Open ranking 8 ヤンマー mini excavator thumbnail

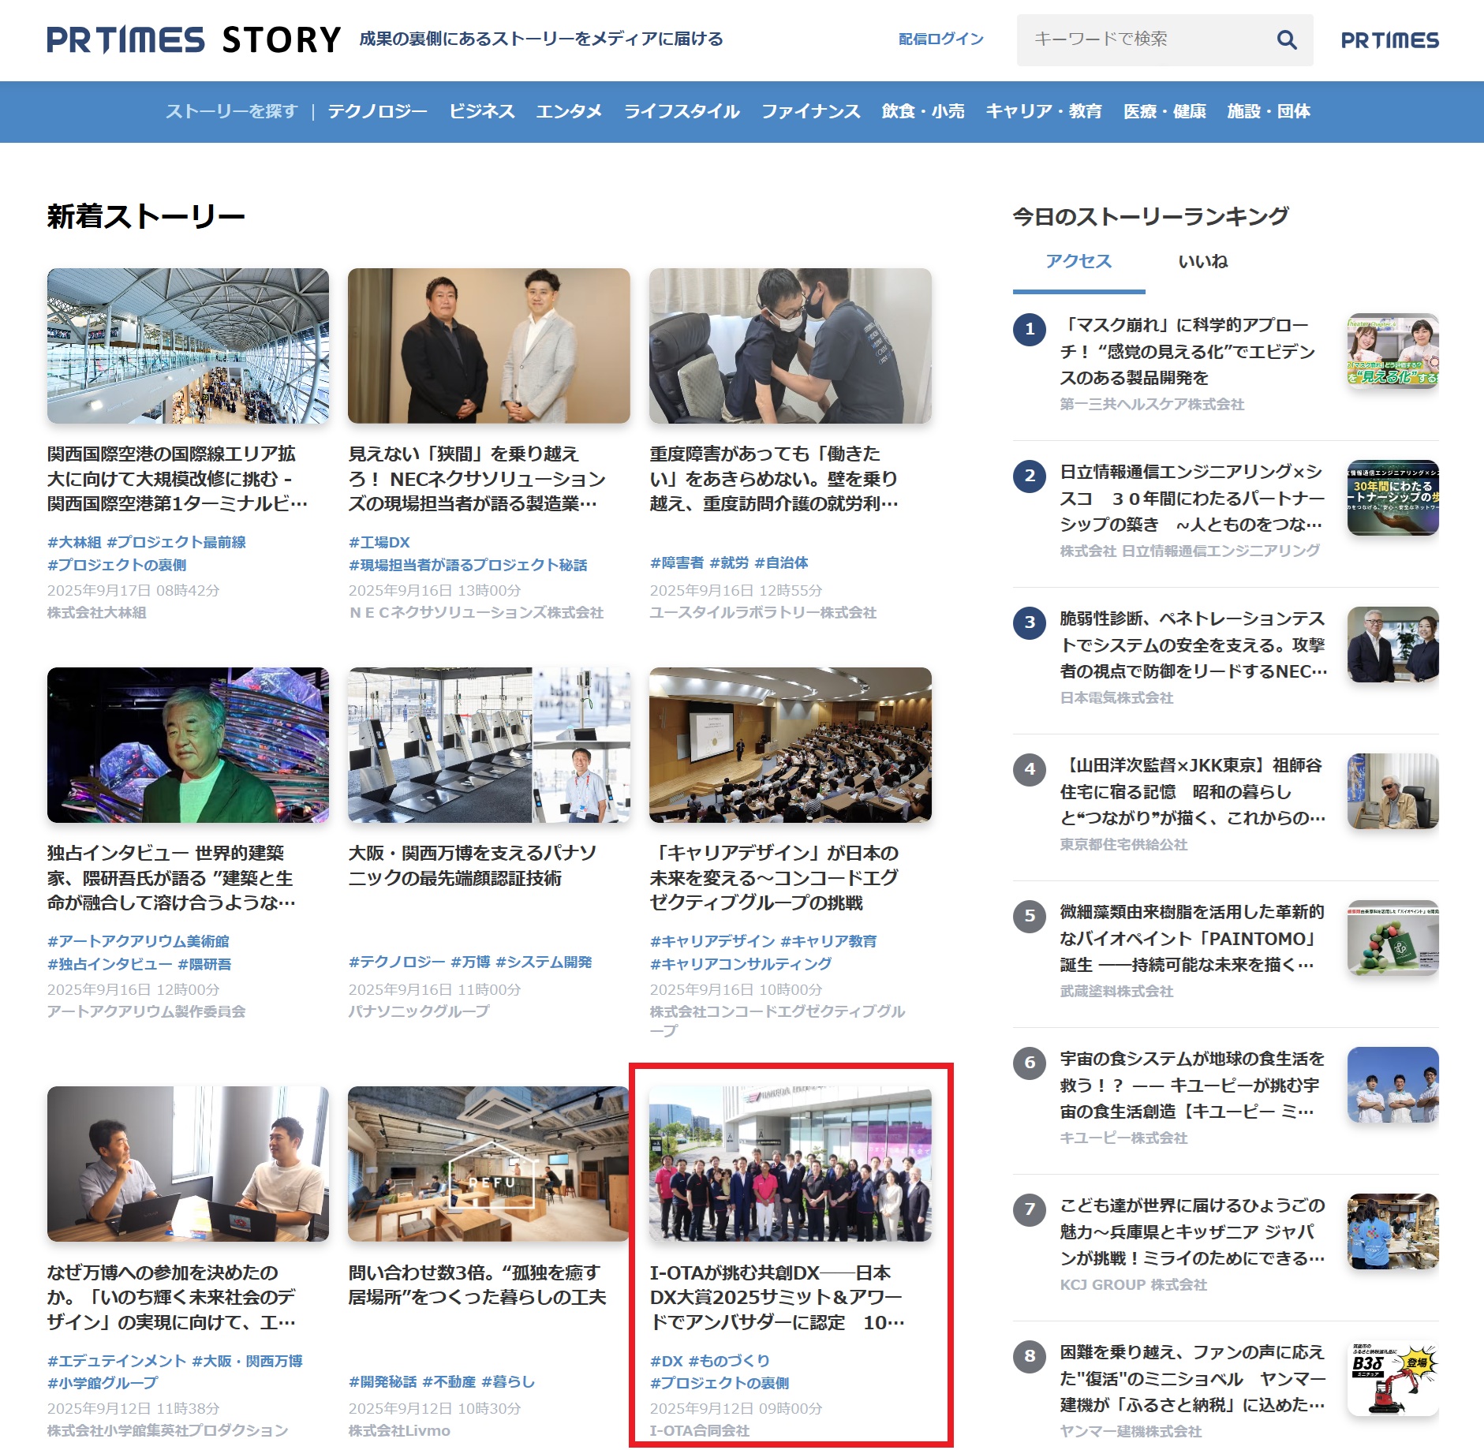tap(1393, 1378)
